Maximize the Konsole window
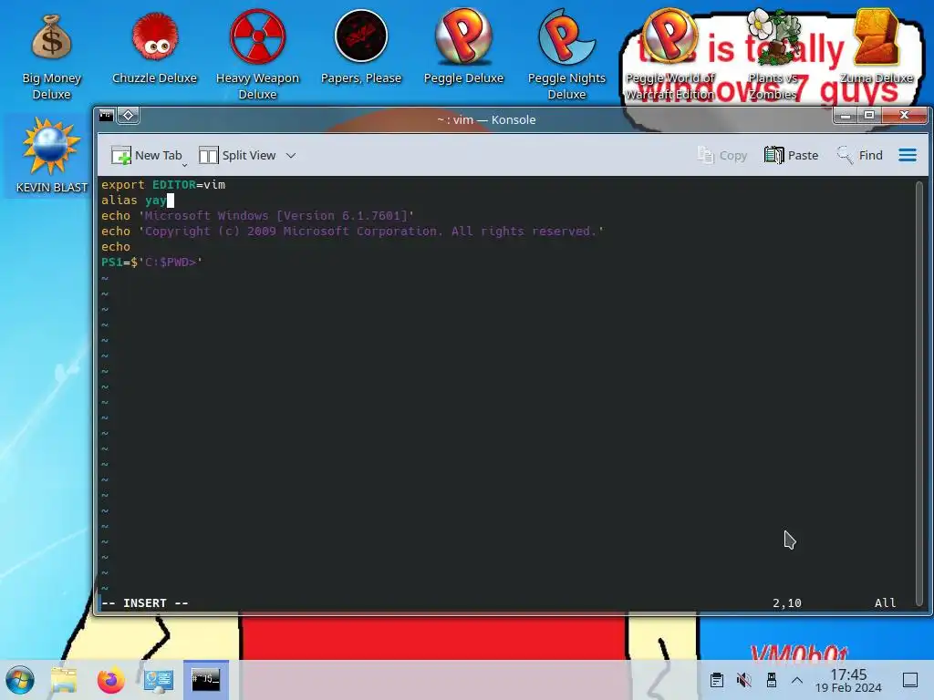The height and width of the screenshot is (700, 934). (869, 116)
